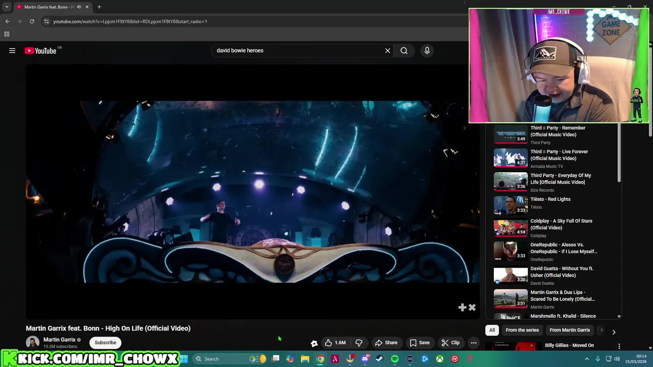Play David Guetta - Without You ft. Usher
The width and height of the screenshot is (653, 367).
pos(554,276)
